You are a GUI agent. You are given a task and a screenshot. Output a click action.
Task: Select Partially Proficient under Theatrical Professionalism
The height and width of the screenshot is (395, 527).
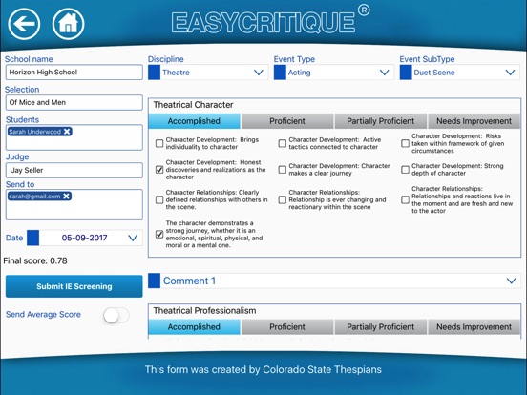[x=381, y=327]
